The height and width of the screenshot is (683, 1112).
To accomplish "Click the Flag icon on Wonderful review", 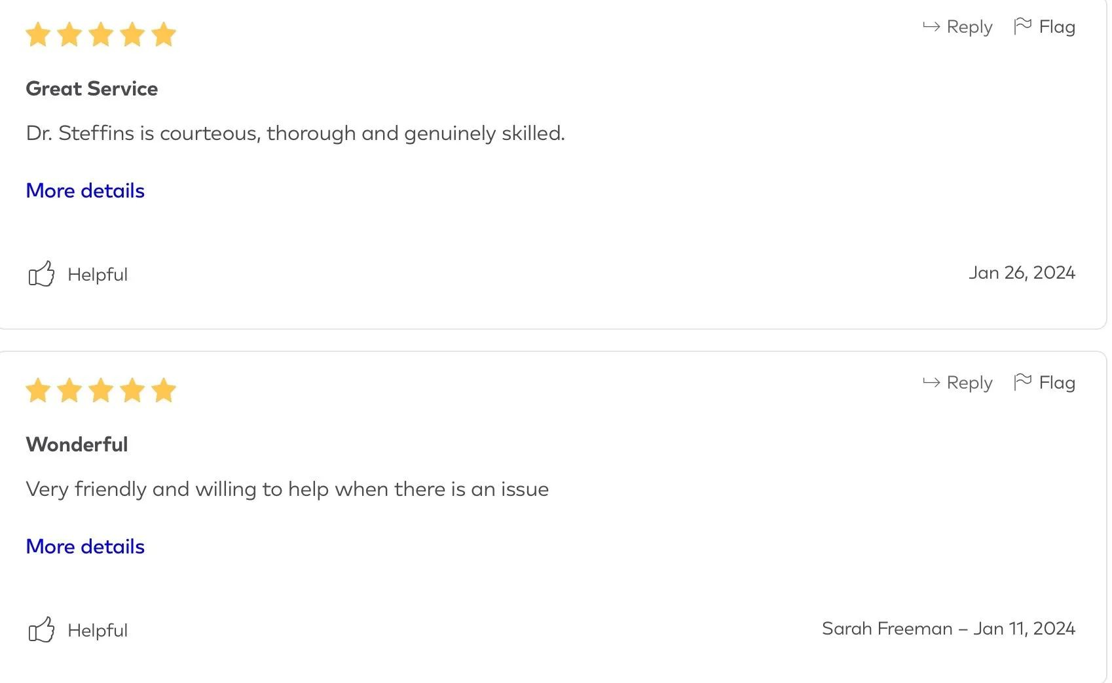I will pos(1022,382).
